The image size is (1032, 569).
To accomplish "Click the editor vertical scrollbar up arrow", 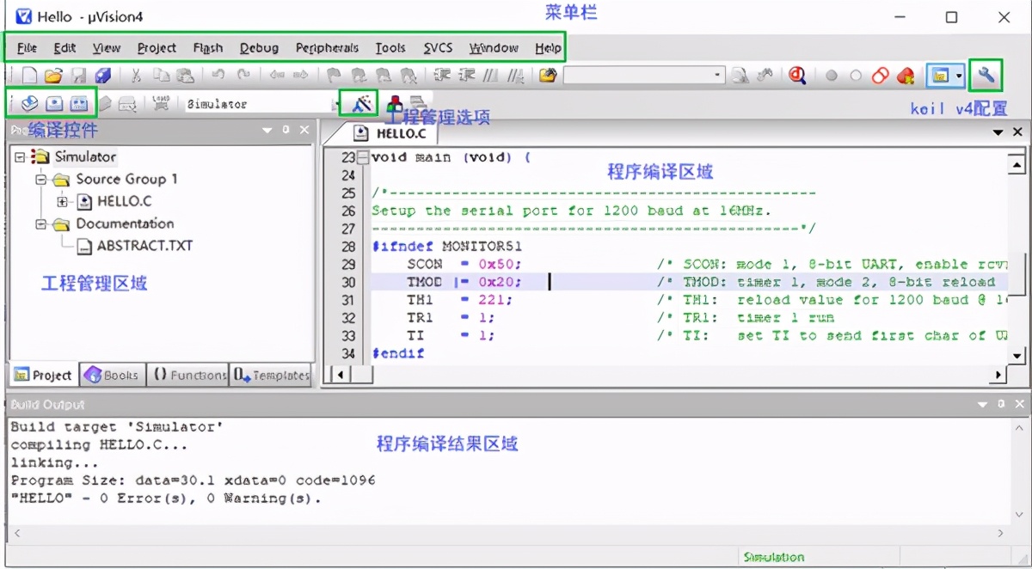I will pyautogui.click(x=1016, y=165).
